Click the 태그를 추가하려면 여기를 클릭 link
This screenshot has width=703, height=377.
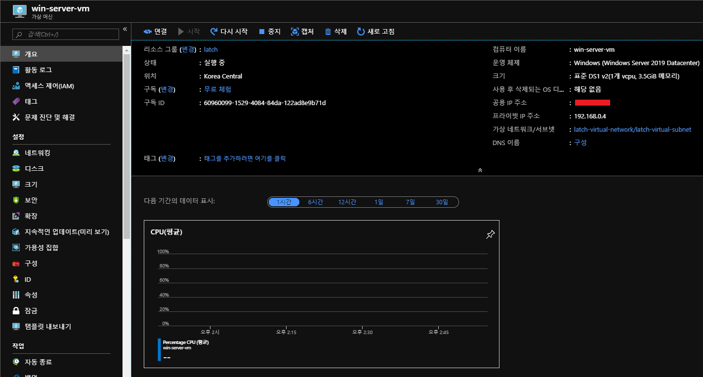245,158
